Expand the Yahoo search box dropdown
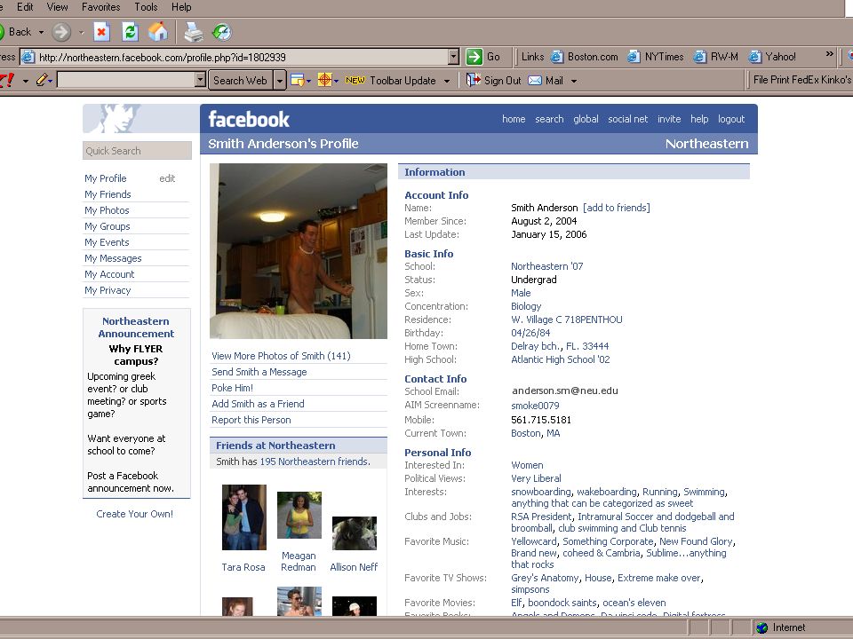This screenshot has height=639, width=853. (200, 80)
